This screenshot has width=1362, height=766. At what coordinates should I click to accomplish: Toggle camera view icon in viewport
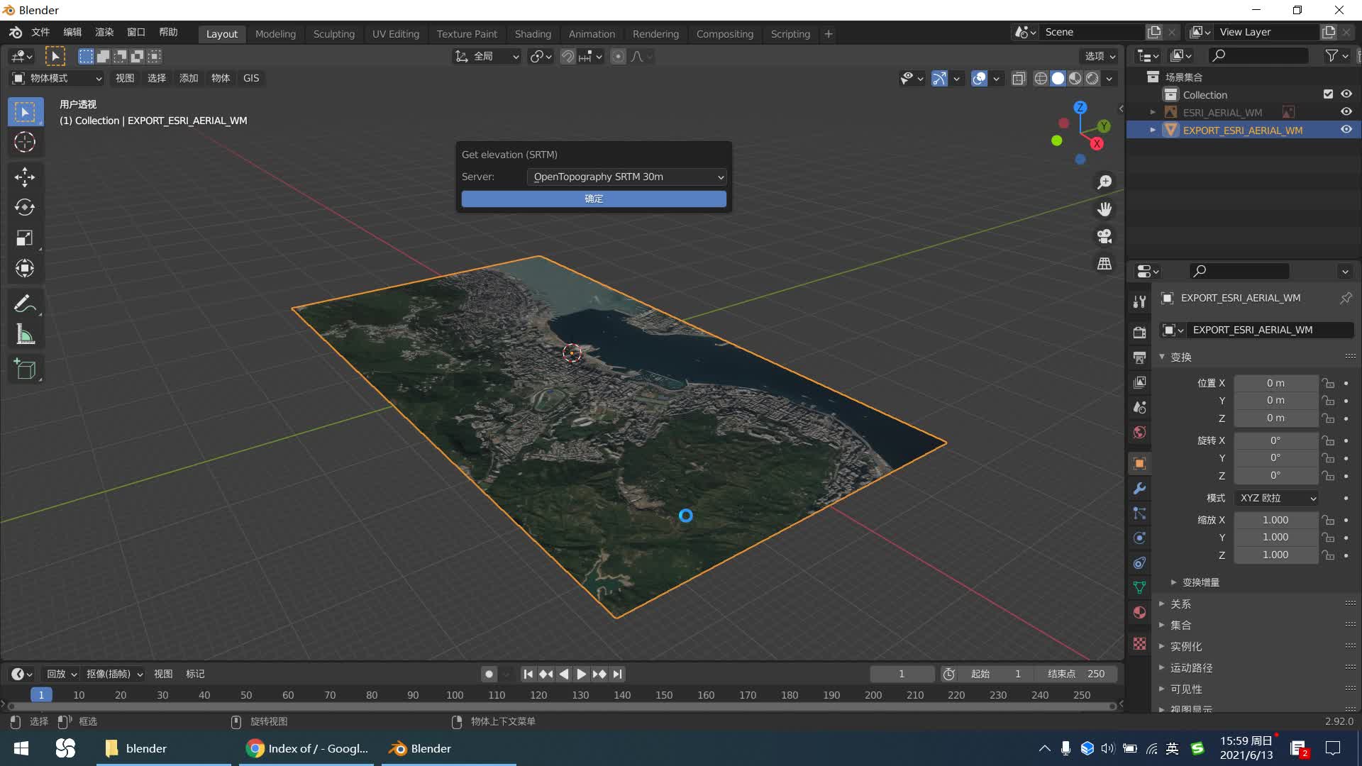tap(1104, 236)
